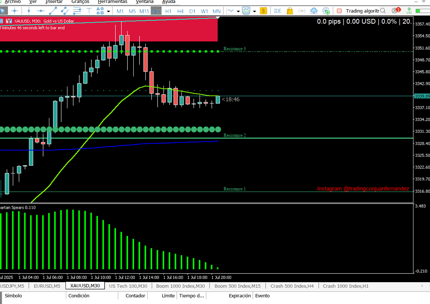The height and width of the screenshot is (304, 430).
Task: Click the search magnifier button
Action: pos(383,11)
